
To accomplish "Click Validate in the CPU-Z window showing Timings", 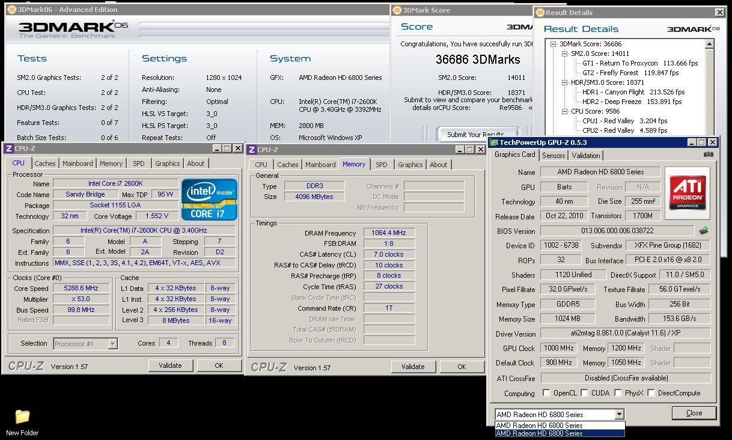I will click(413, 367).
